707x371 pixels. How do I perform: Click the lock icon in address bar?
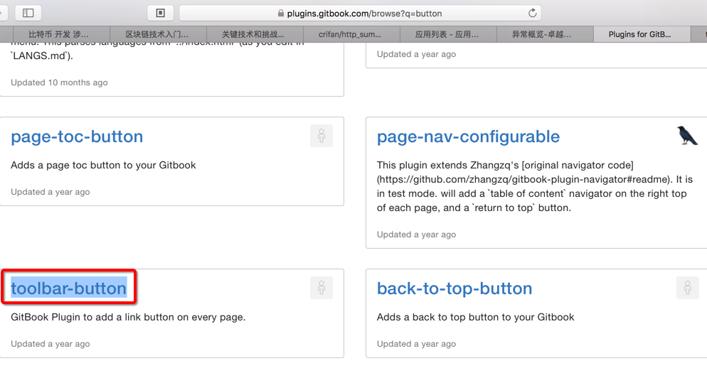(281, 14)
